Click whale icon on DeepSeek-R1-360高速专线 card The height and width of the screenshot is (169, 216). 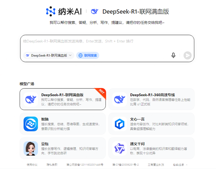[x=119, y=99]
